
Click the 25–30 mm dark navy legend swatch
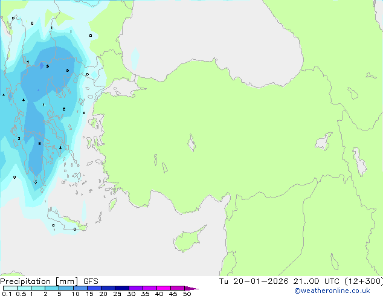(122, 288)
